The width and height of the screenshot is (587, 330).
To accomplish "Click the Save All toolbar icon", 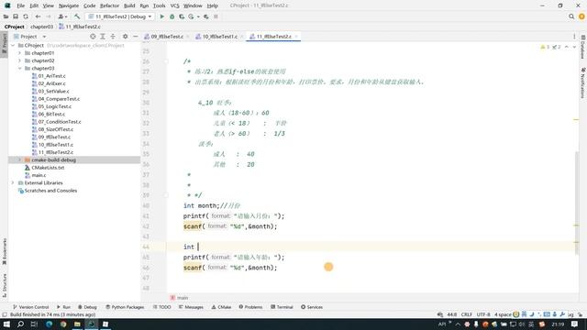I will [x=16, y=16].
